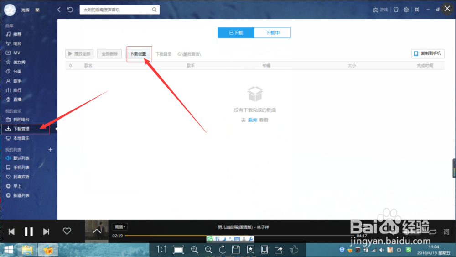Open the 早上 playlist
The height and width of the screenshot is (257, 456).
(14, 186)
